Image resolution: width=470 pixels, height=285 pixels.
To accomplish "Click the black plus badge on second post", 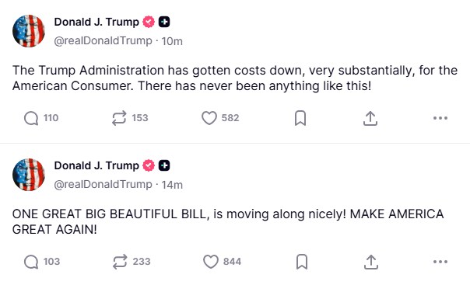I will click(x=164, y=165).
